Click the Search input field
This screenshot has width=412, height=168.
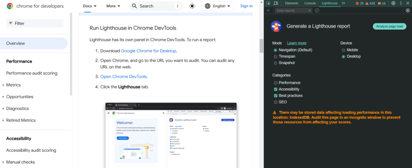(156, 6)
